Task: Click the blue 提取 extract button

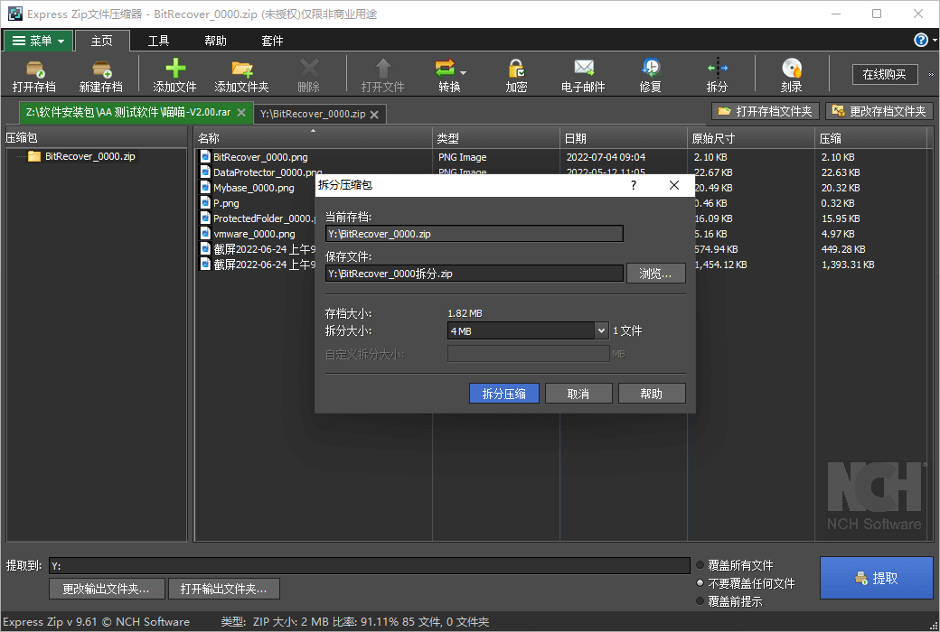Action: (877, 578)
